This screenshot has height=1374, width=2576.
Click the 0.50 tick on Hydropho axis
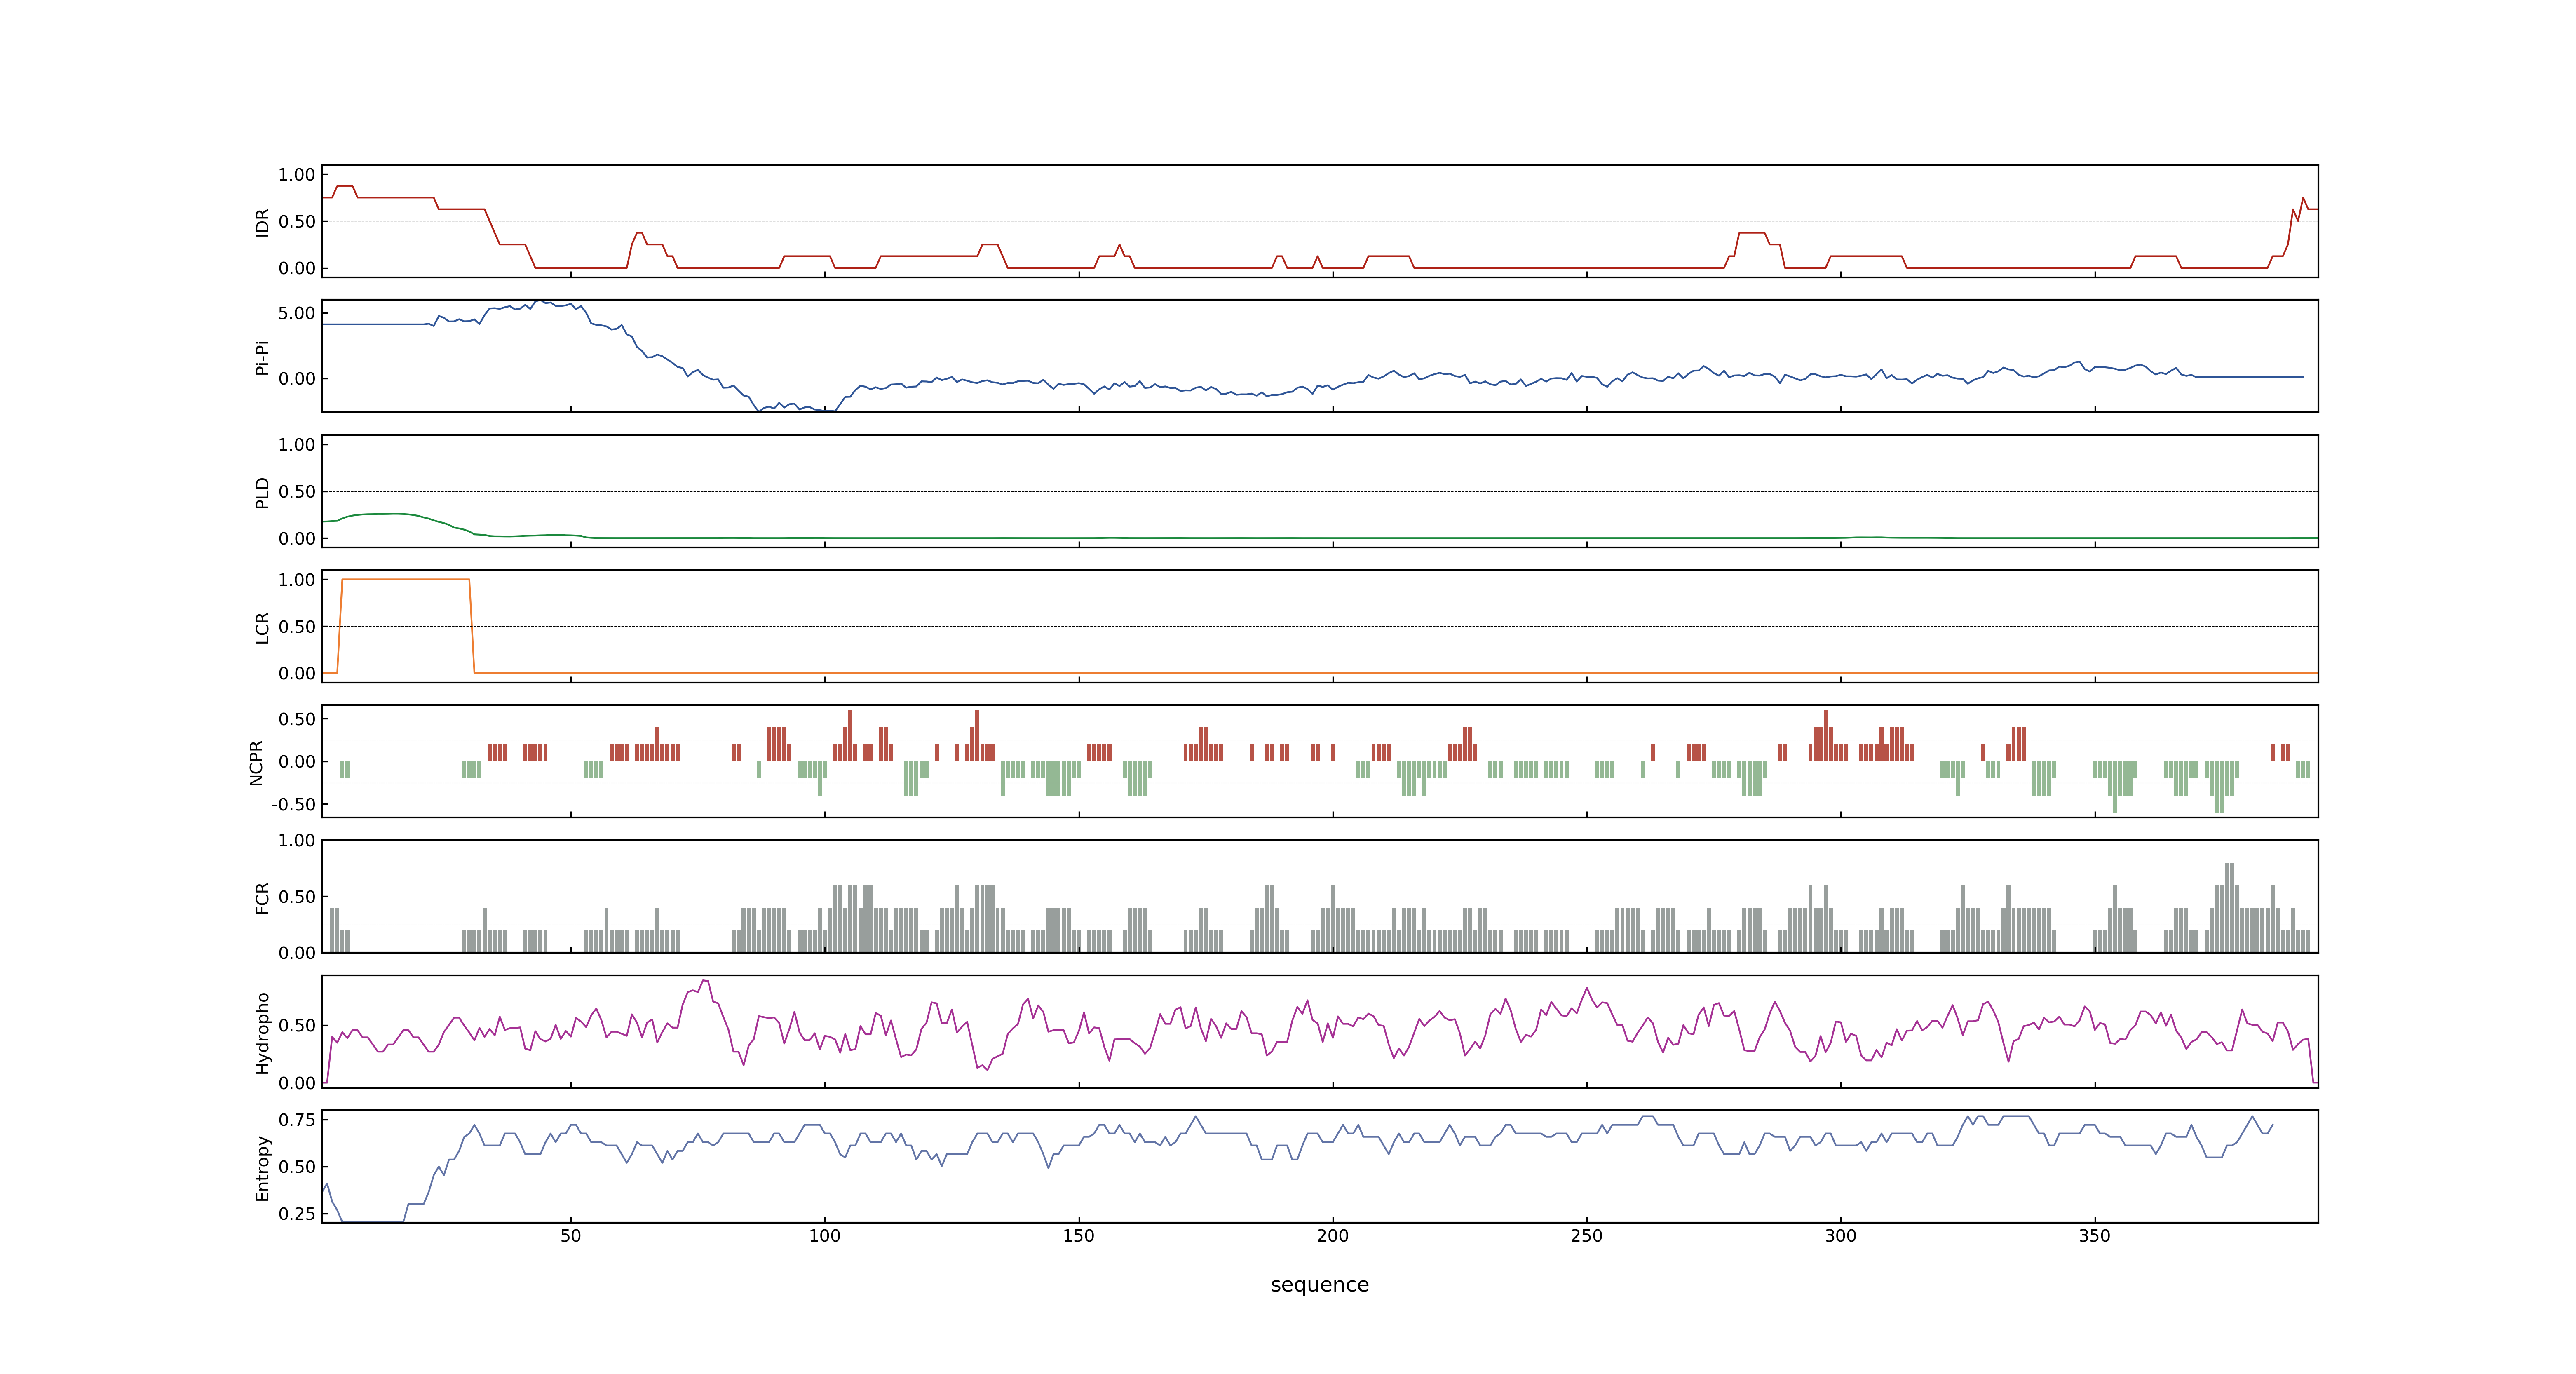[297, 1026]
